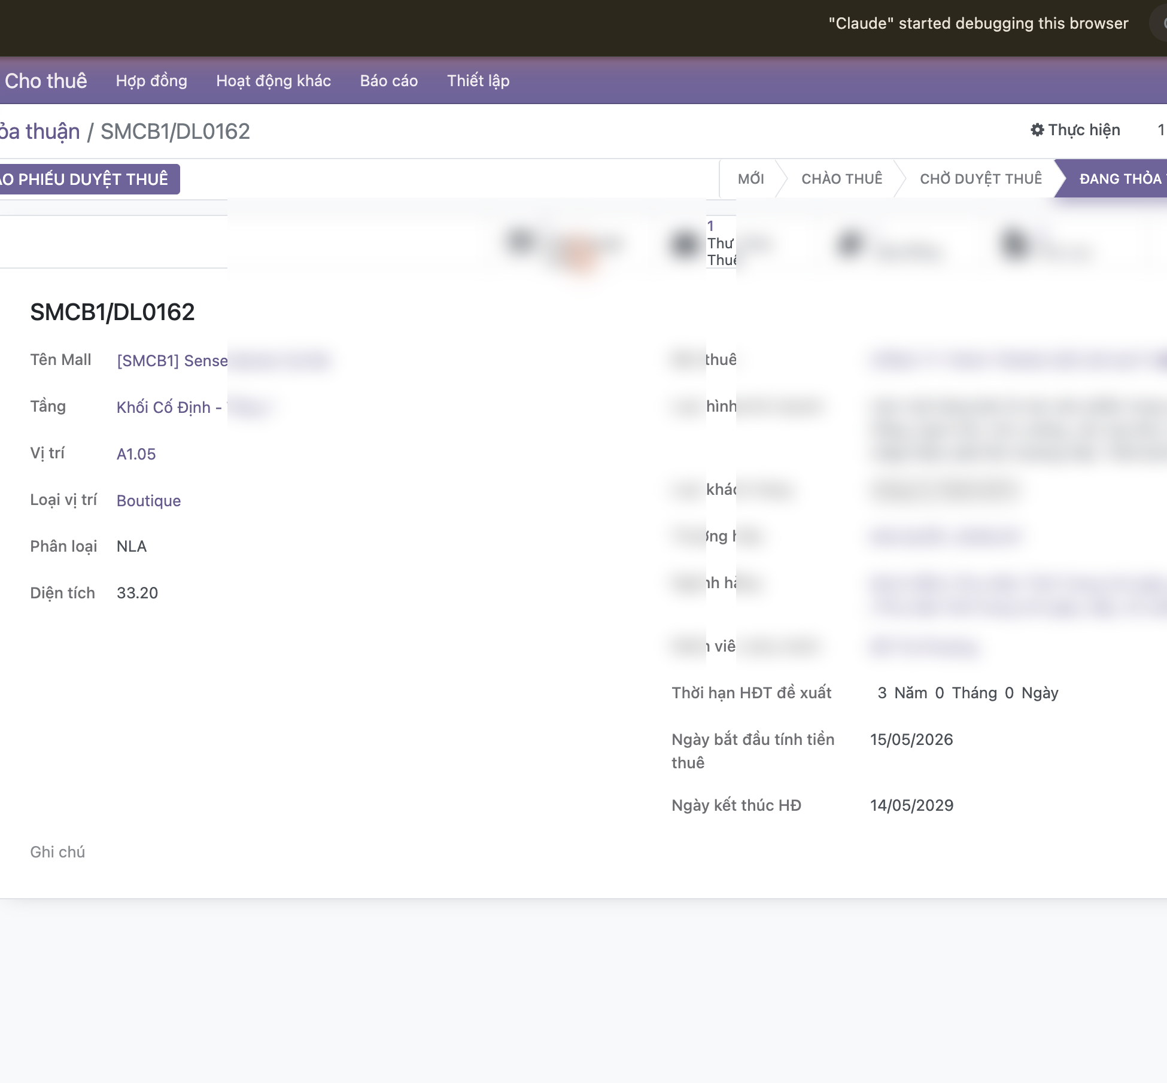
Task: Open the Hợp đồng menu
Action: [x=151, y=81]
